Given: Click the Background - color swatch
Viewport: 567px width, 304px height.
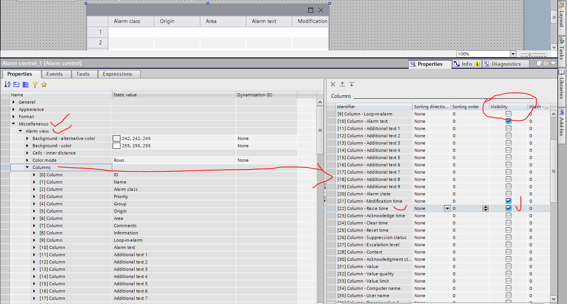Looking at the screenshot, I should click(117, 146).
